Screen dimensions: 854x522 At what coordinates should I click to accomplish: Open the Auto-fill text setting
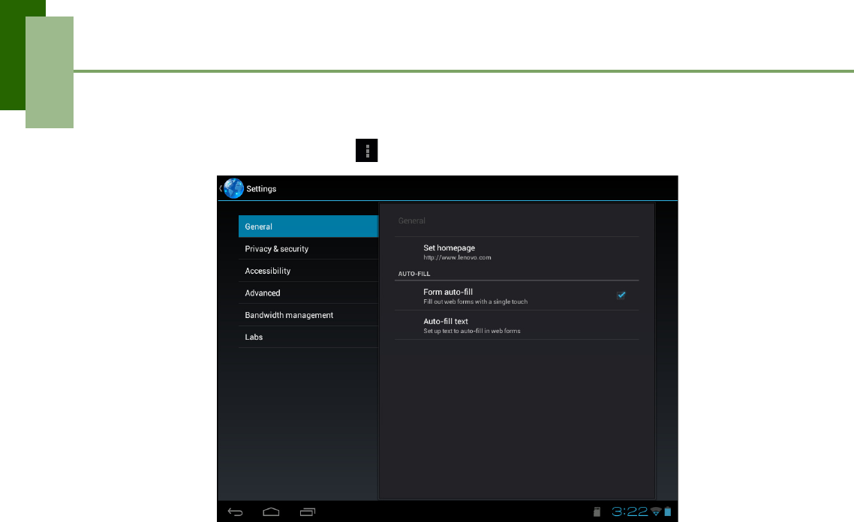click(516, 325)
